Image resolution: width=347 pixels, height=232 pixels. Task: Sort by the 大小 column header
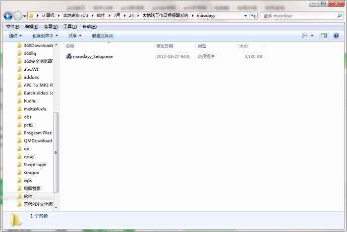(x=243, y=46)
